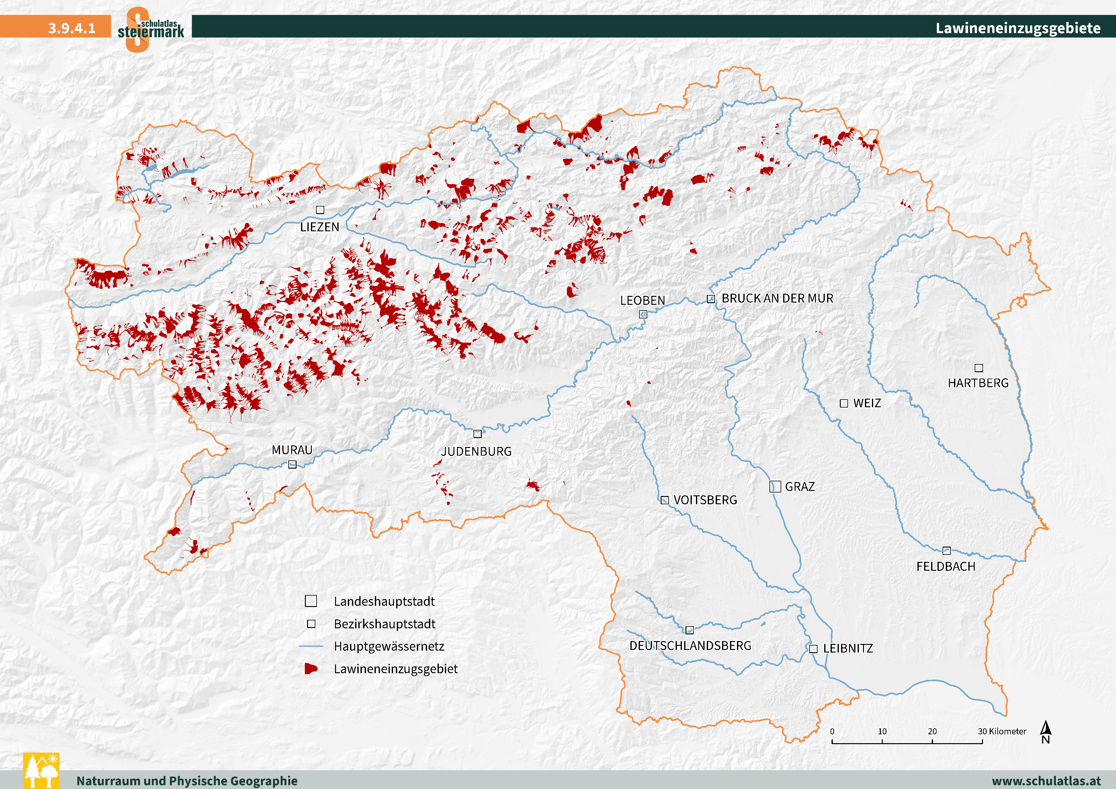This screenshot has width=1116, height=789.
Task: Click the tree nature icon at bottom left
Action: click(41, 771)
